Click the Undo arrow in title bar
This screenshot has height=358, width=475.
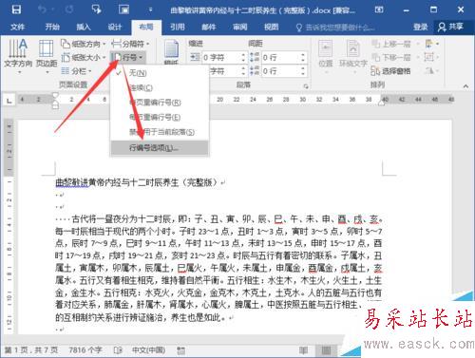coord(42,9)
